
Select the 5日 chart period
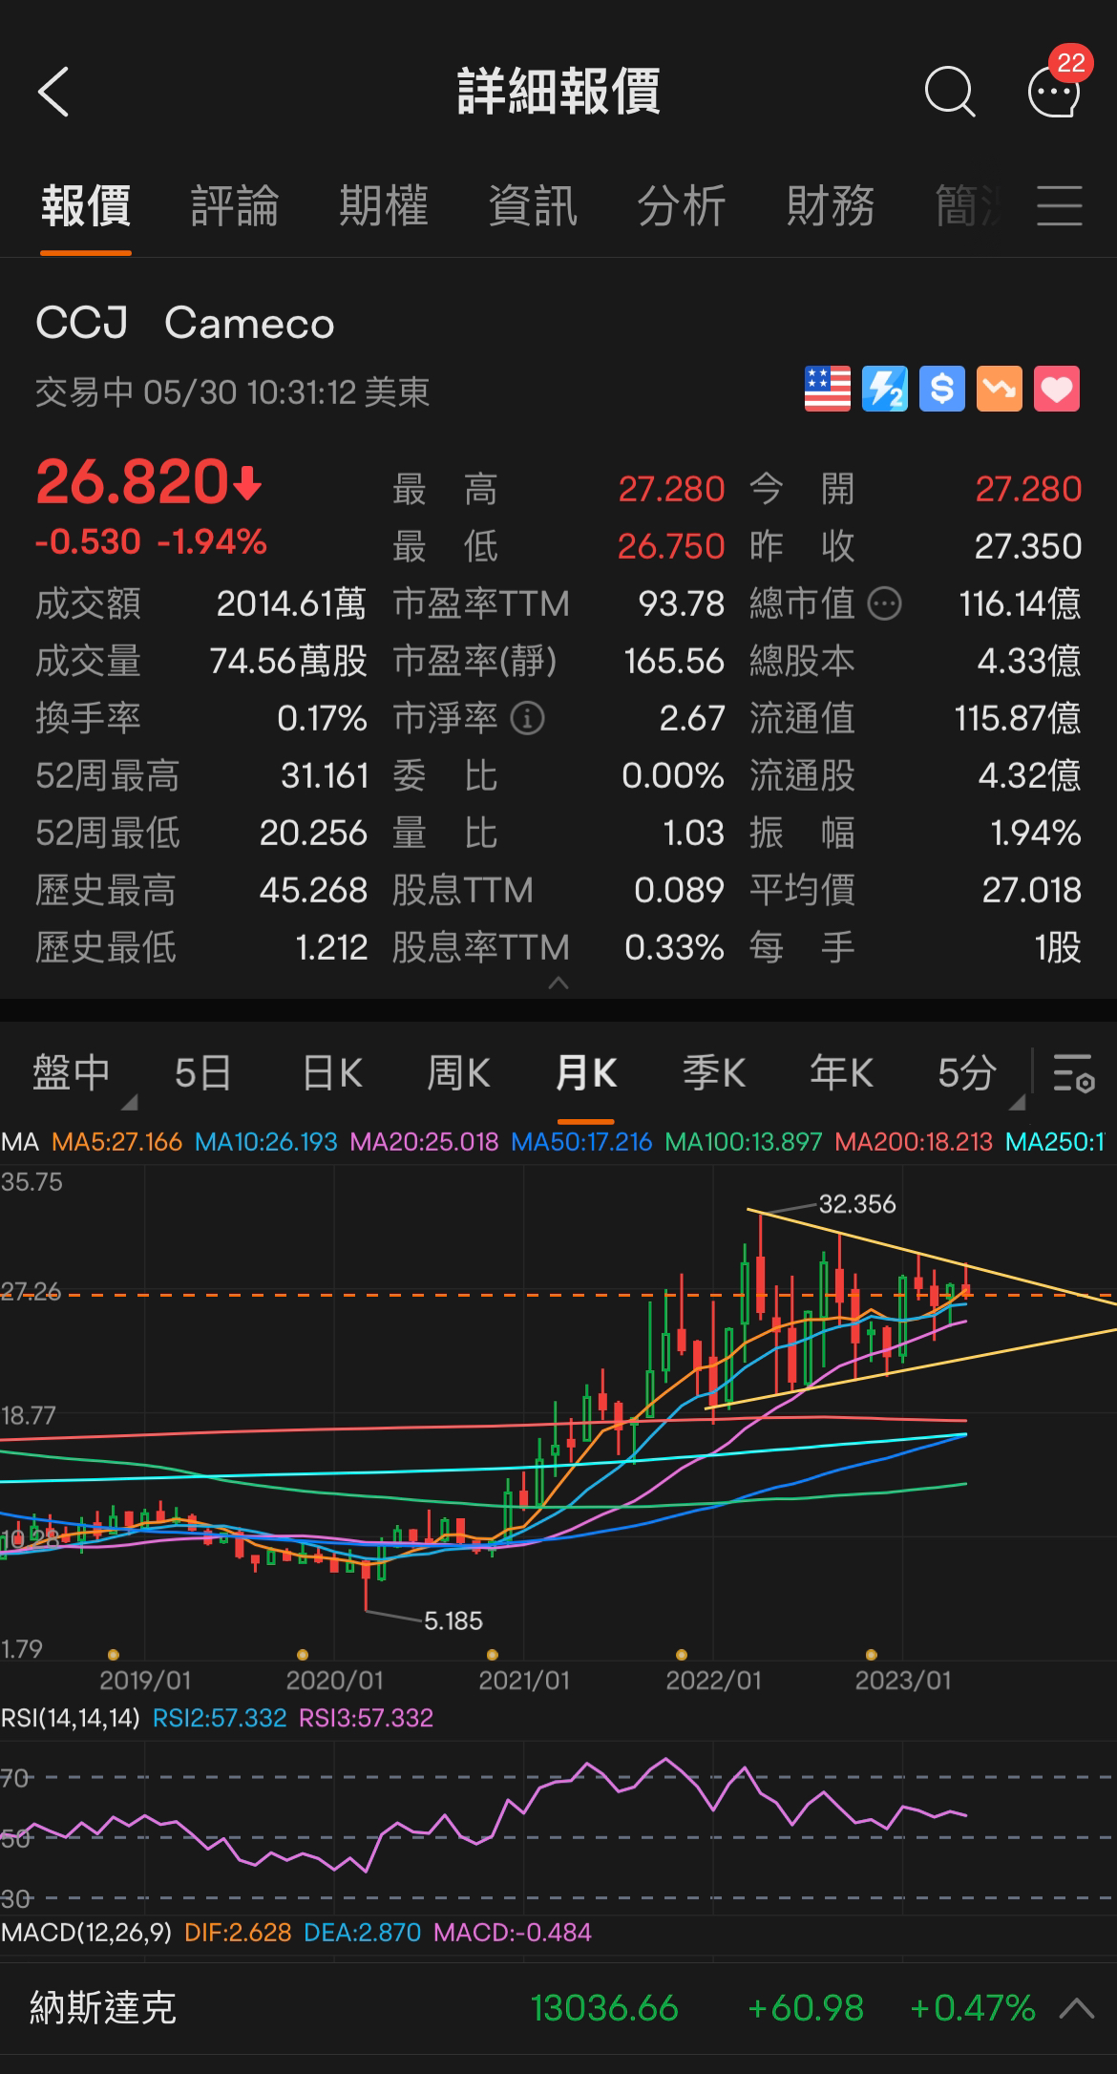[x=203, y=1073]
